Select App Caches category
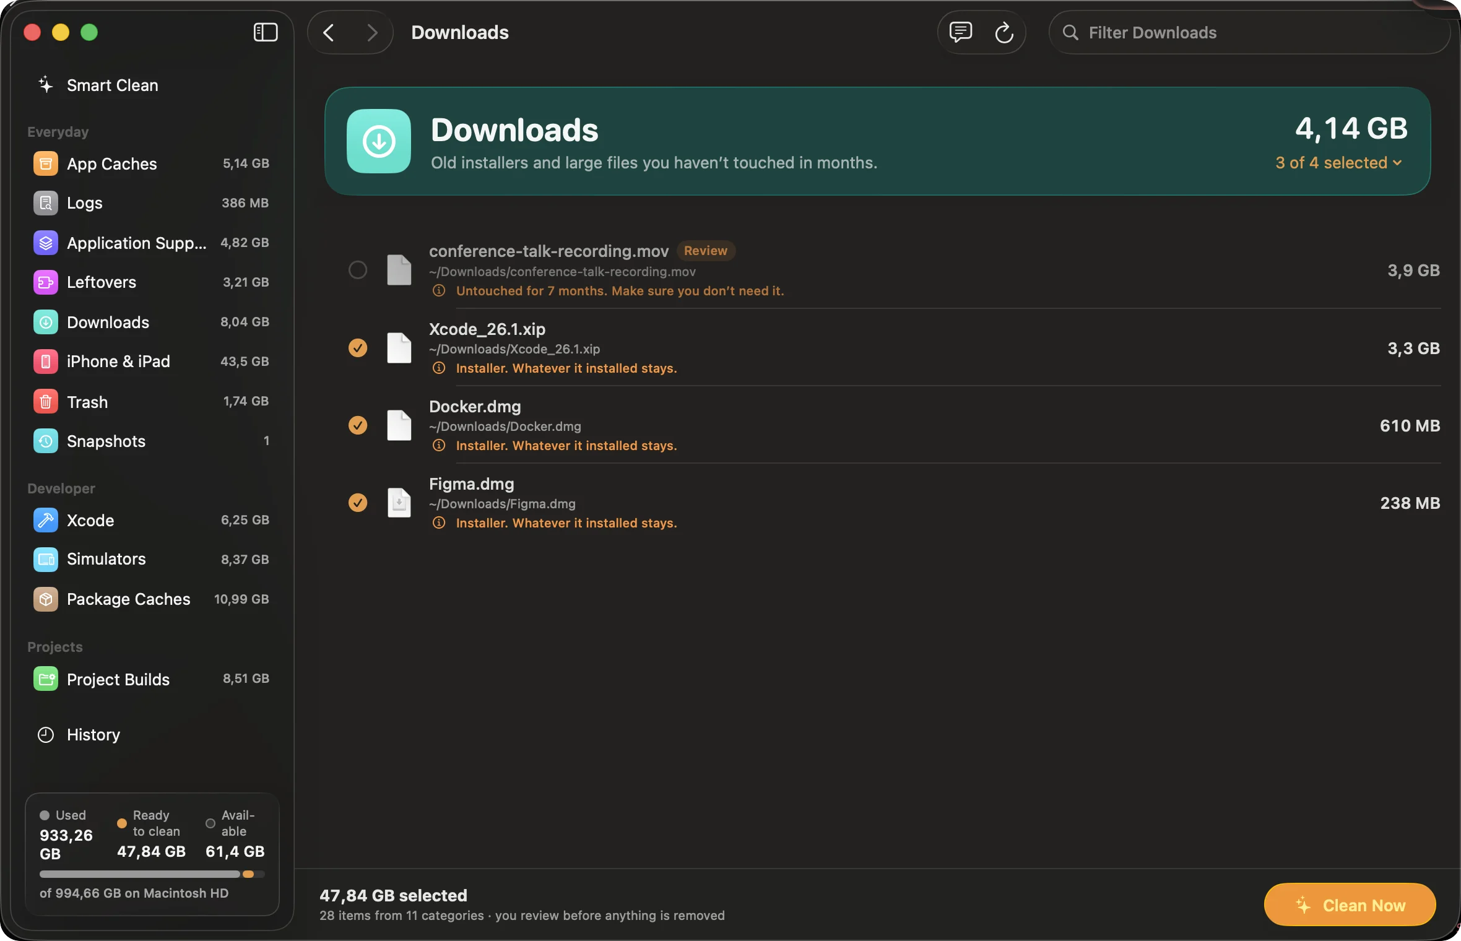 coord(151,163)
